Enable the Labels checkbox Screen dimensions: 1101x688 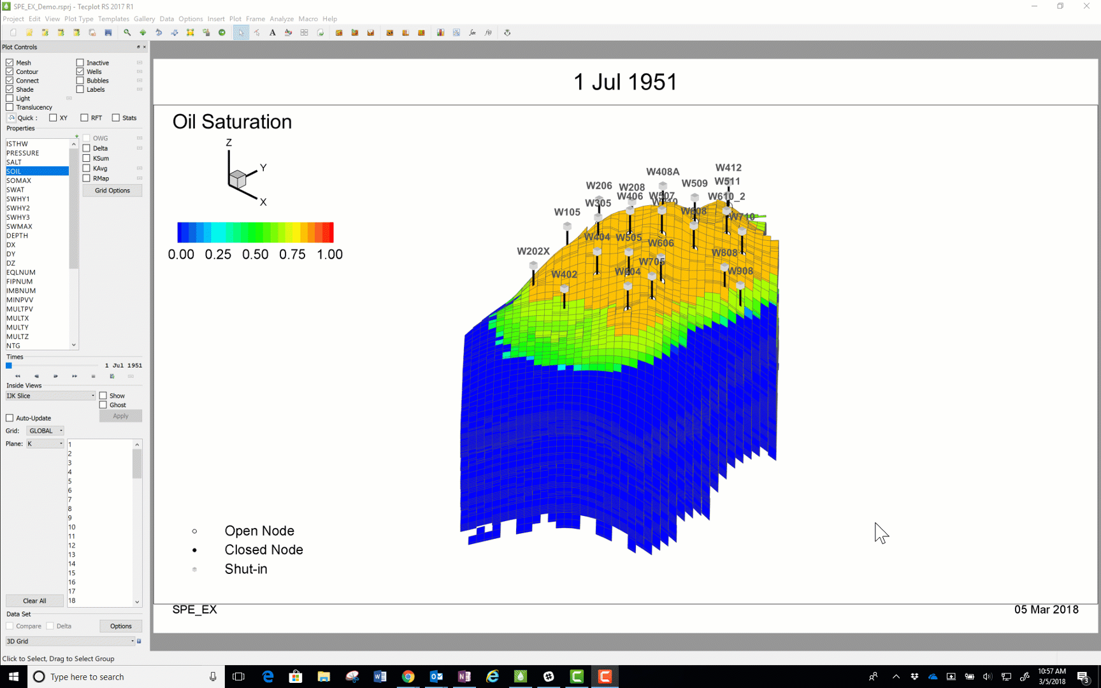80,90
